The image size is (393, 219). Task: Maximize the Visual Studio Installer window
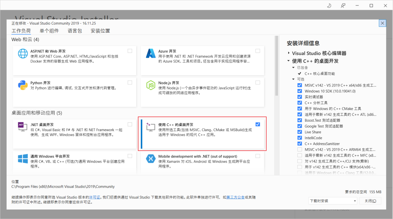click(x=371, y=5)
